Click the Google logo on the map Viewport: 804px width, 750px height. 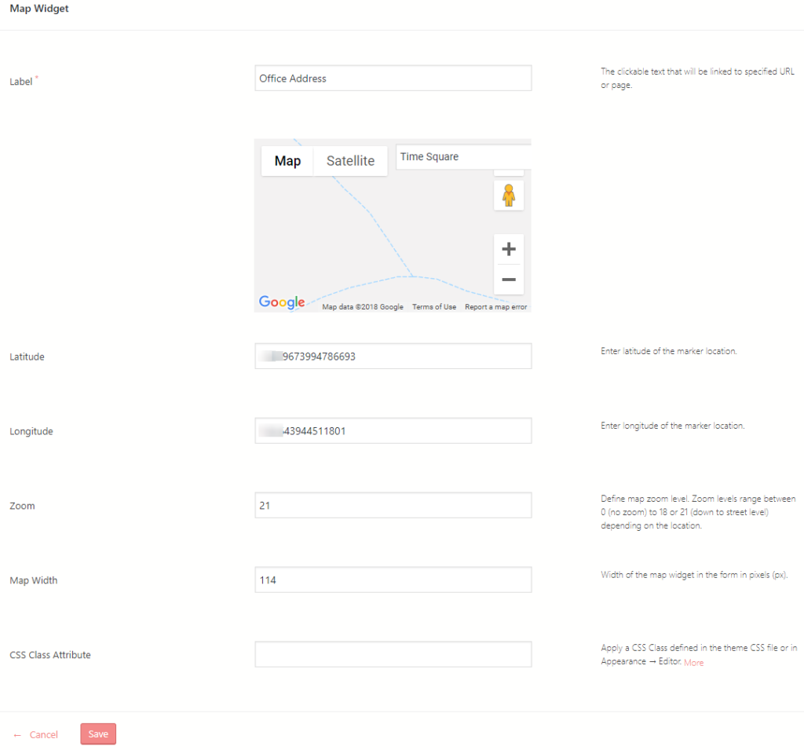pos(281,302)
